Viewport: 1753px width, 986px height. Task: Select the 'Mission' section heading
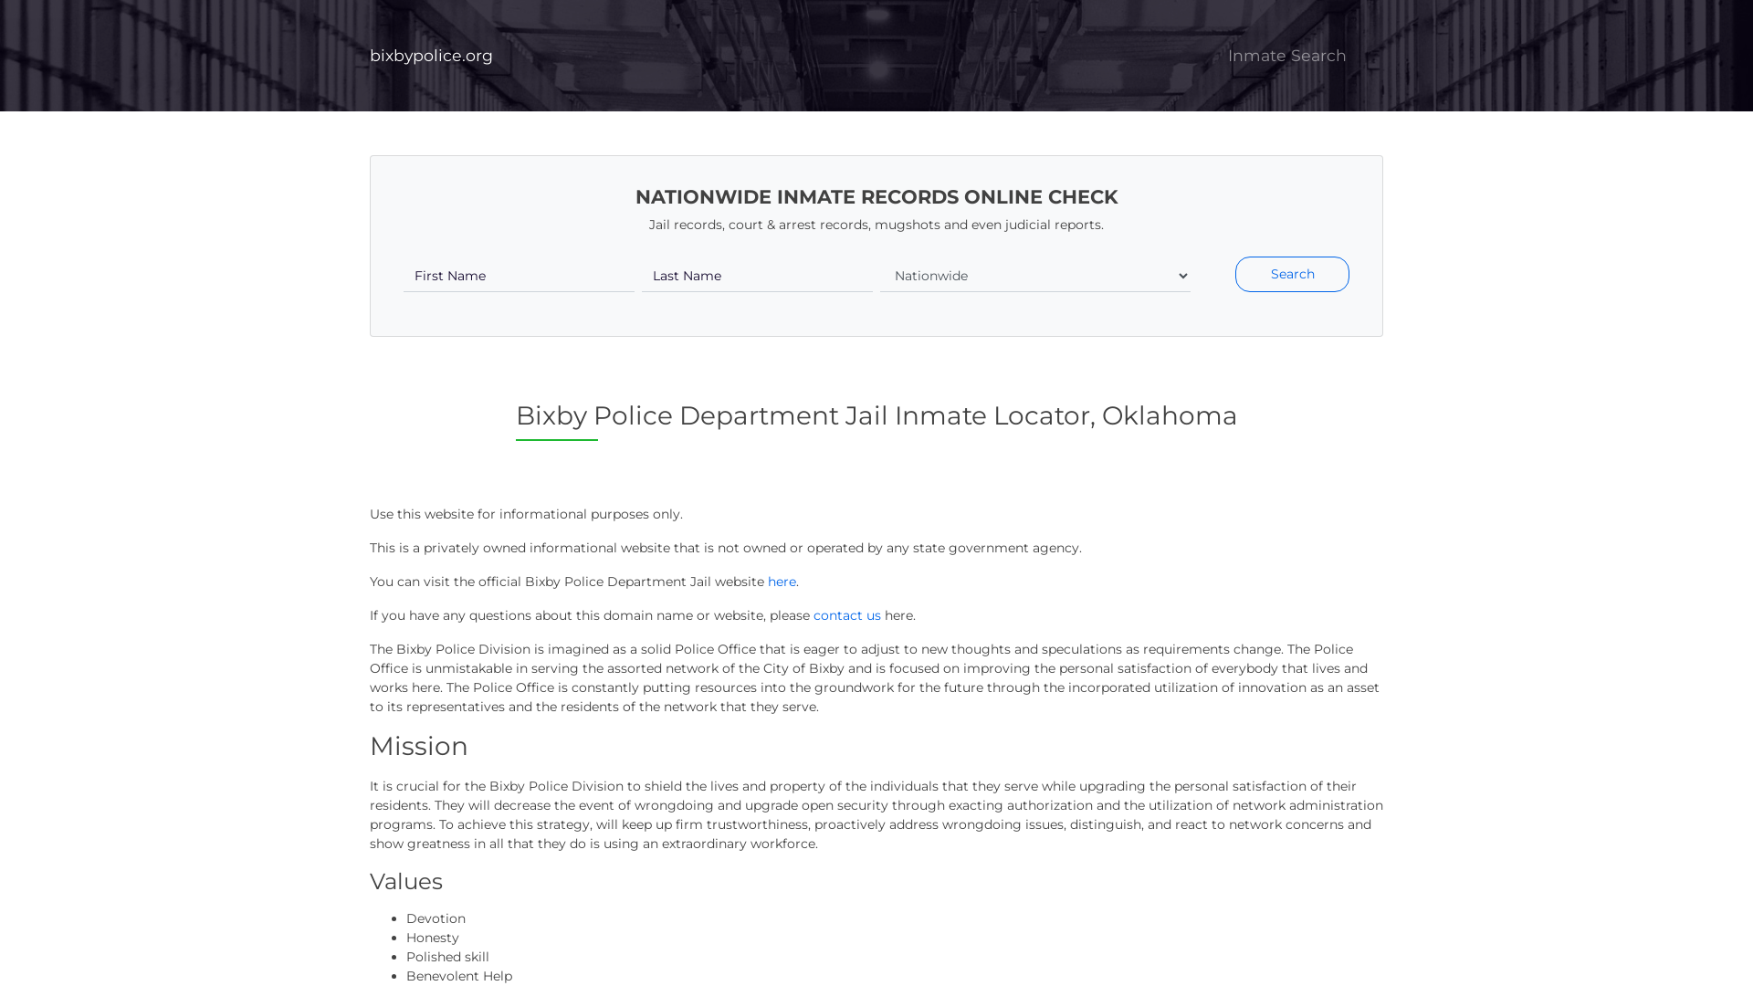tap(419, 746)
